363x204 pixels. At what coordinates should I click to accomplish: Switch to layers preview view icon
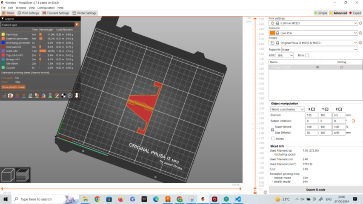[x=23, y=175]
